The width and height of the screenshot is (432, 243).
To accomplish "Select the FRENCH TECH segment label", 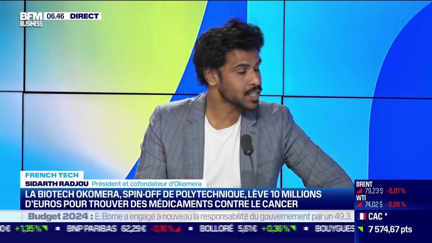I will tap(51, 175).
